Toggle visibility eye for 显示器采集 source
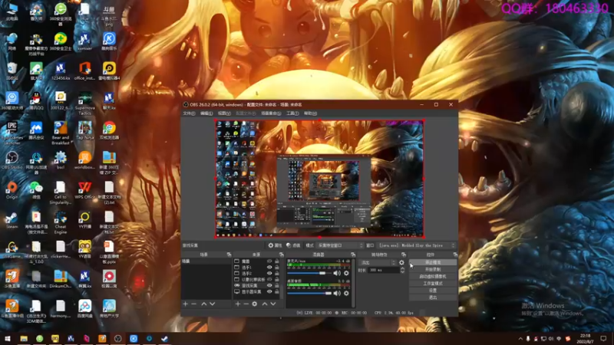Image resolution: width=614 pixels, height=345 pixels. coord(269,291)
